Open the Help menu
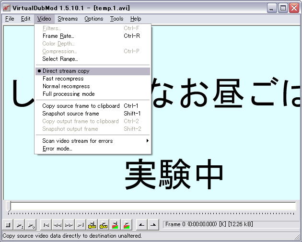The height and width of the screenshot is (242, 302). (x=136, y=19)
